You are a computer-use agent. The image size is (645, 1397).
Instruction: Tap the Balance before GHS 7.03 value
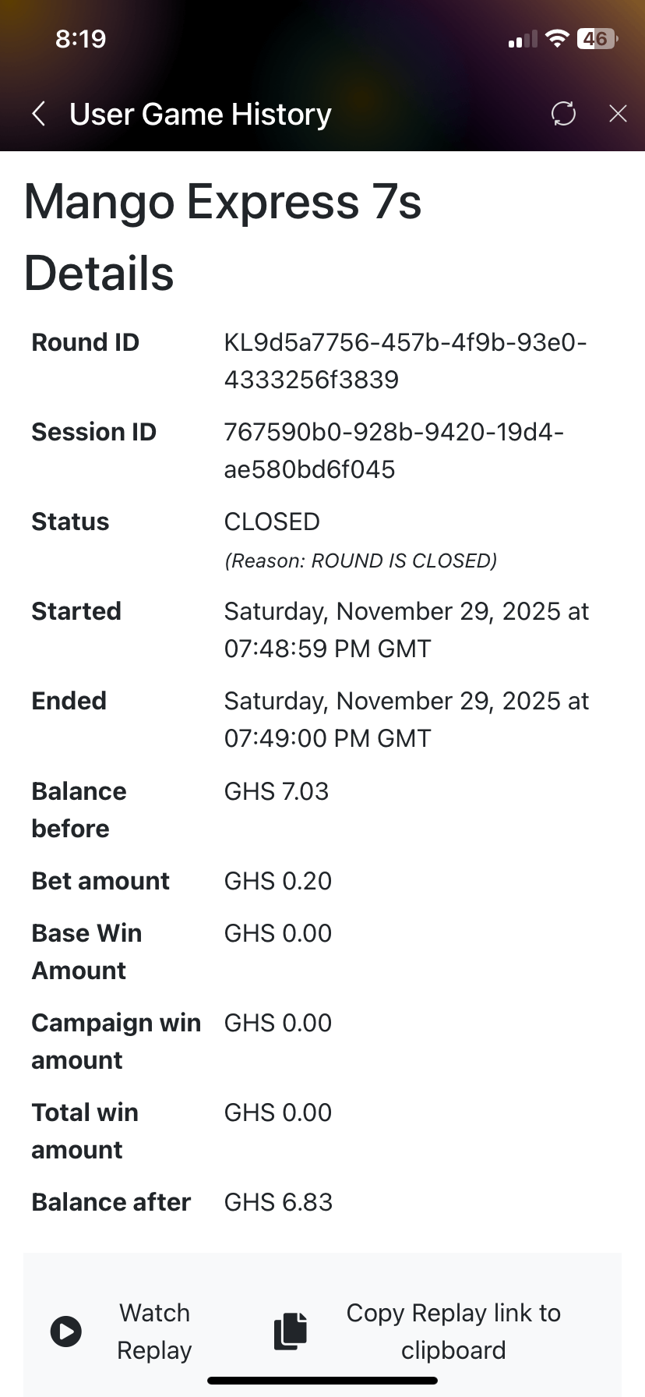click(277, 791)
